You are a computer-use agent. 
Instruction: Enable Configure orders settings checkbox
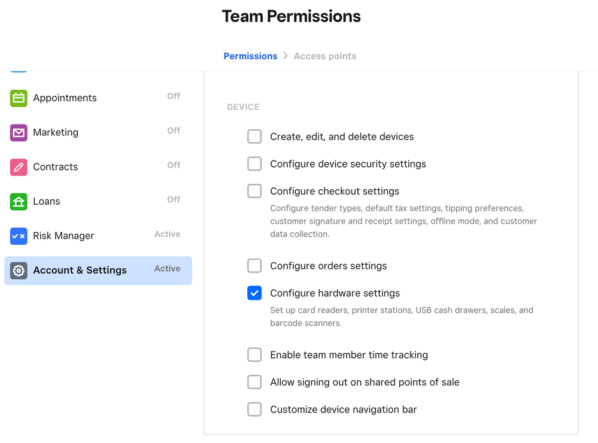pyautogui.click(x=254, y=266)
